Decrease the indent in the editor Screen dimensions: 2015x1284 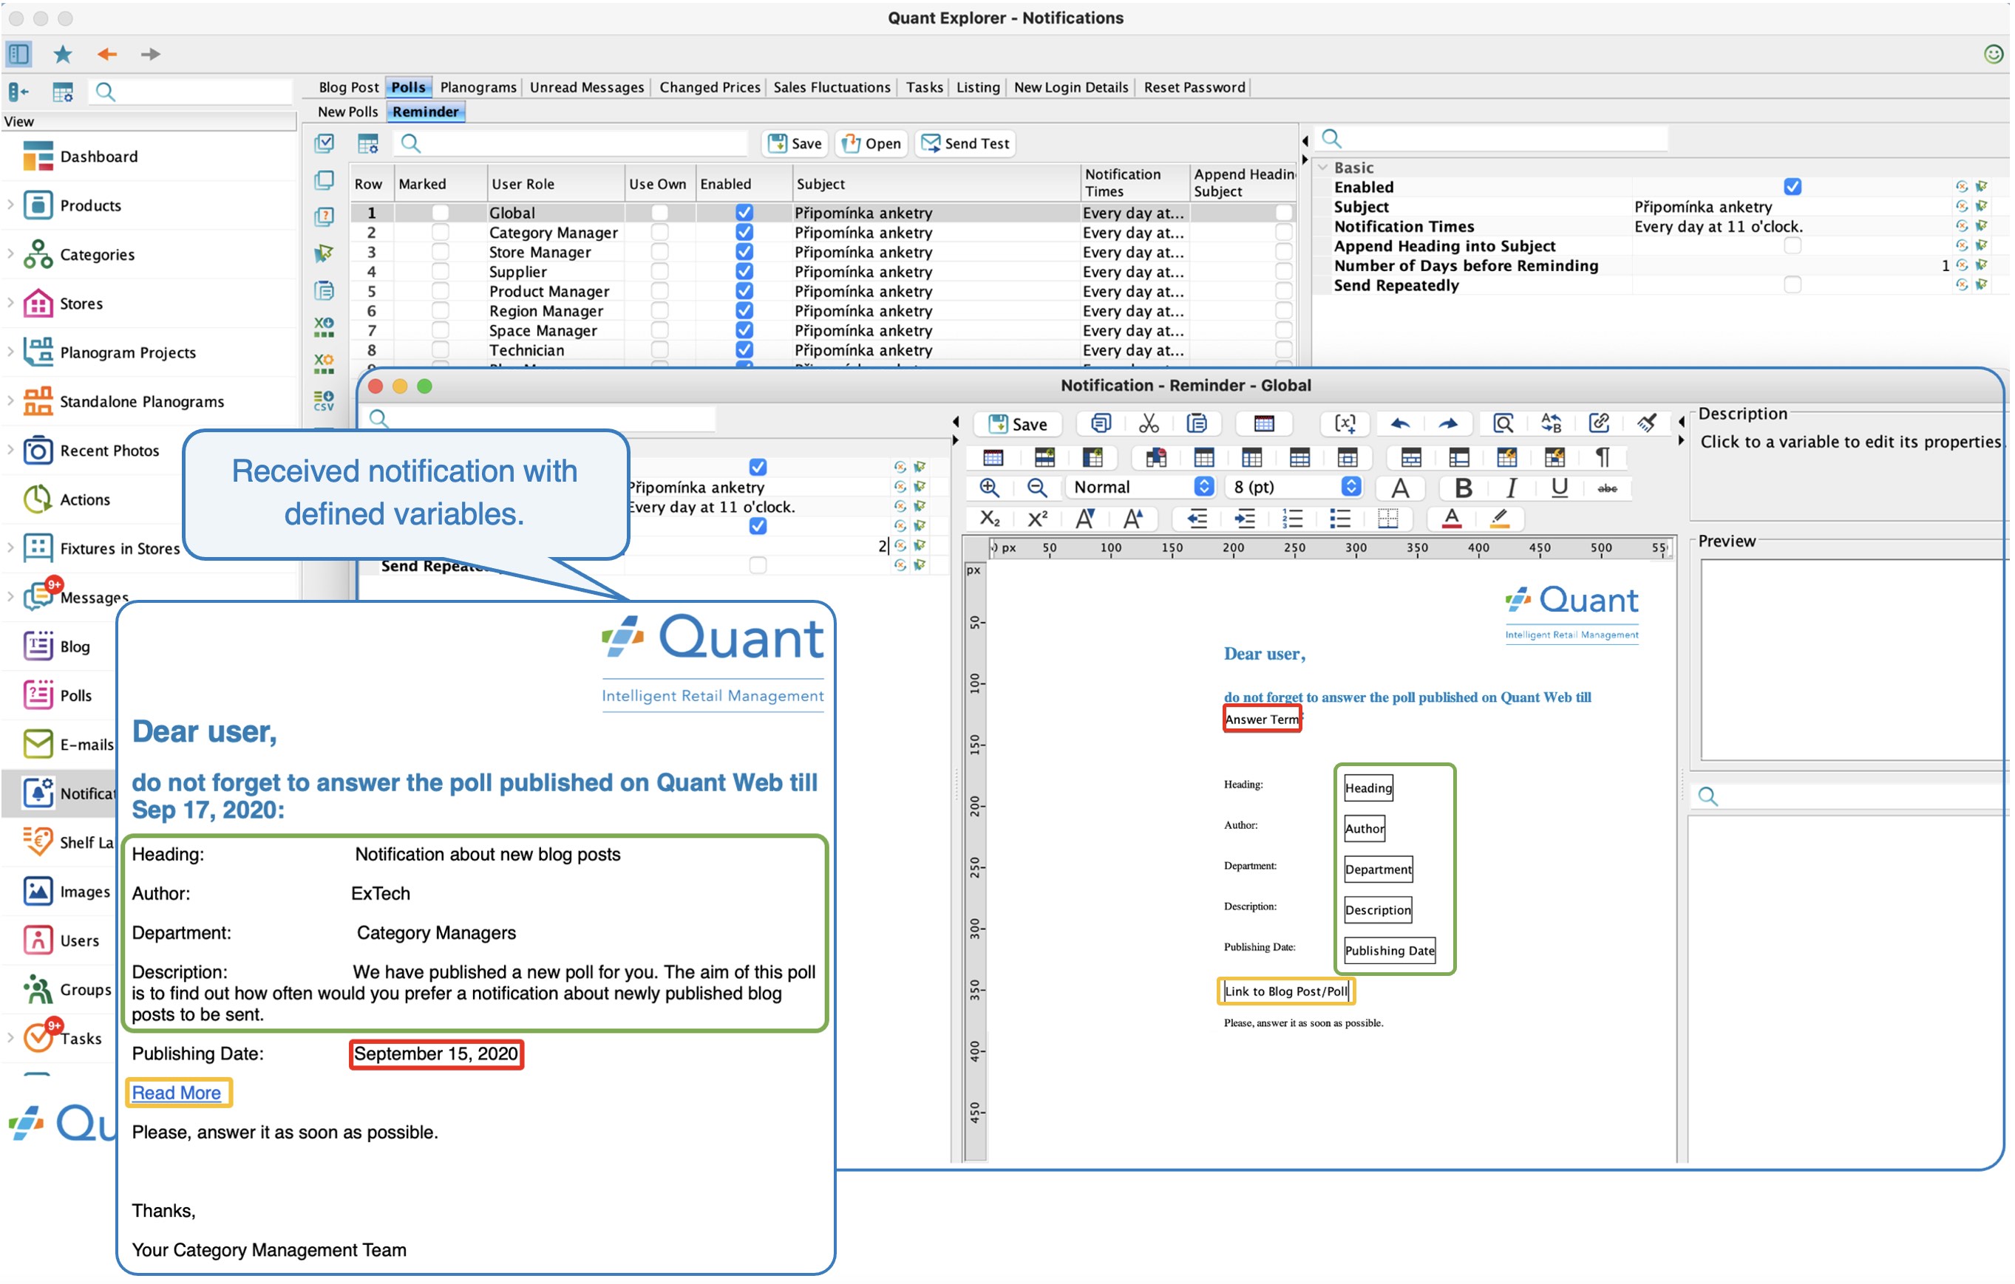1197,519
